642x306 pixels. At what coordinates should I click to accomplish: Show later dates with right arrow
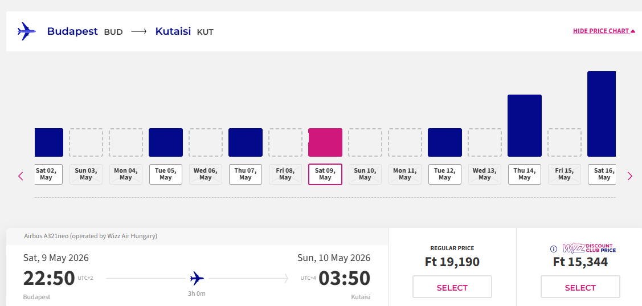(629, 176)
